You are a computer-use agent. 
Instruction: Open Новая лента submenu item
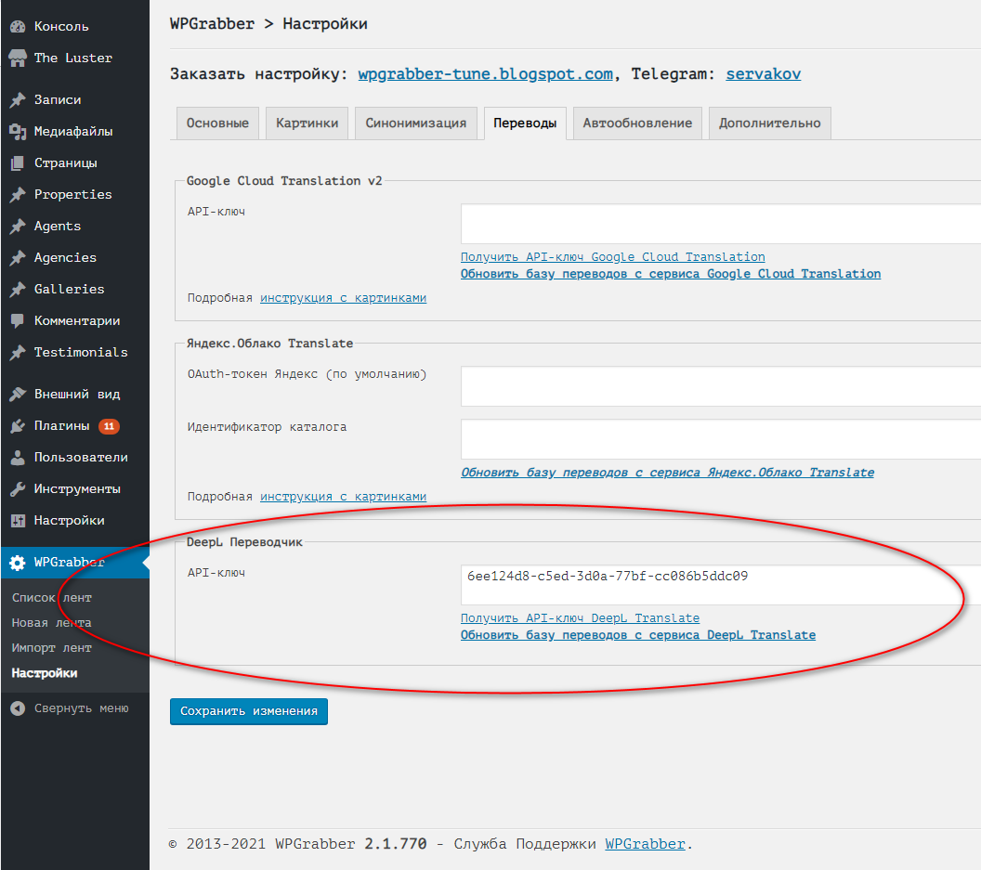pos(51,623)
